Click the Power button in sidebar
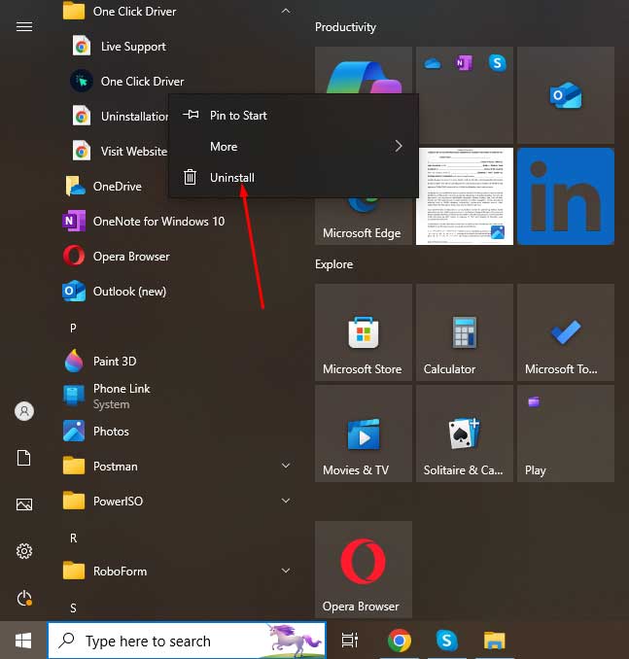Screen dimensions: 629x659 pos(24,598)
